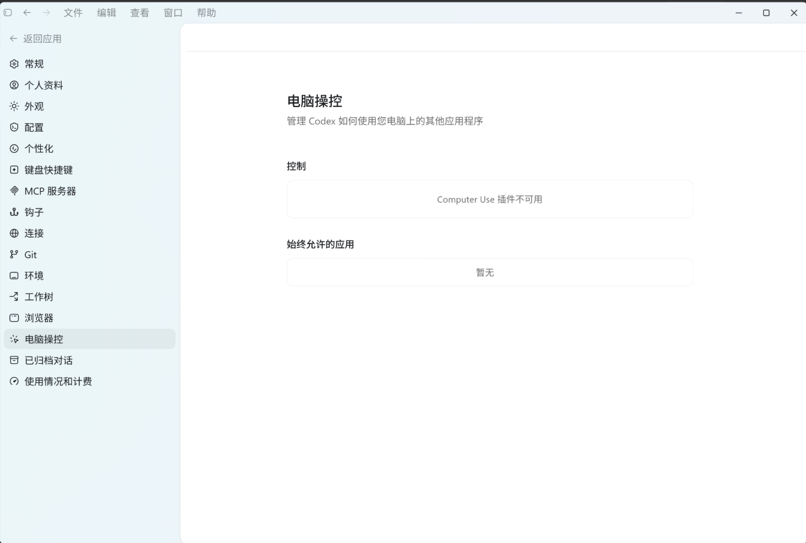Click the 连接 globe icon

point(14,233)
